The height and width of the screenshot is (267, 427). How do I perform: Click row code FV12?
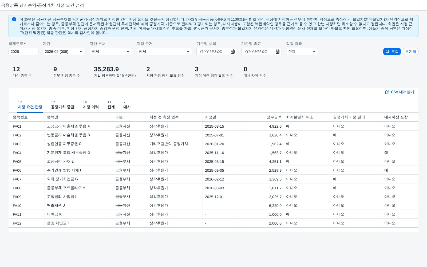click(x=17, y=223)
